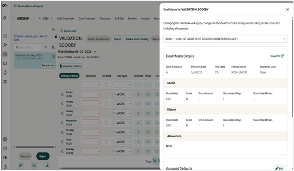The width and height of the screenshot is (294, 171).
Task: Open Reviews tab
Action: [132, 18]
